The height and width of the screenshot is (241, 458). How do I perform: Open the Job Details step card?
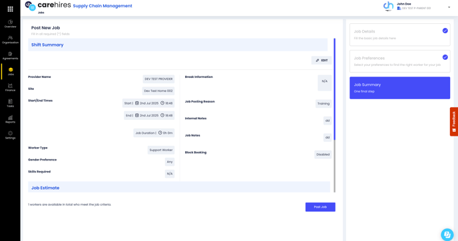pos(399,35)
